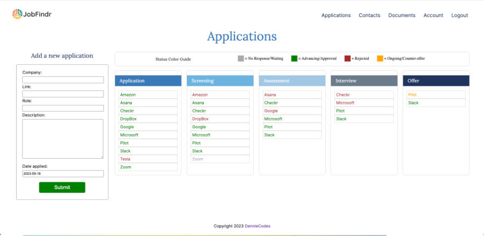Image resolution: width=484 pixels, height=236 pixels.
Task: Open Zoom in the Application column
Action: point(148,167)
